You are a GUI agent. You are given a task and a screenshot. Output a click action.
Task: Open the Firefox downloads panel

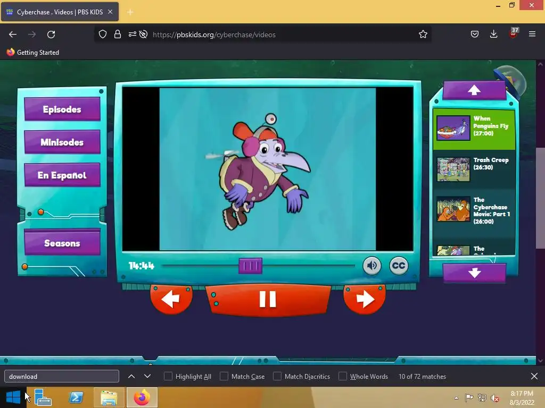click(493, 34)
